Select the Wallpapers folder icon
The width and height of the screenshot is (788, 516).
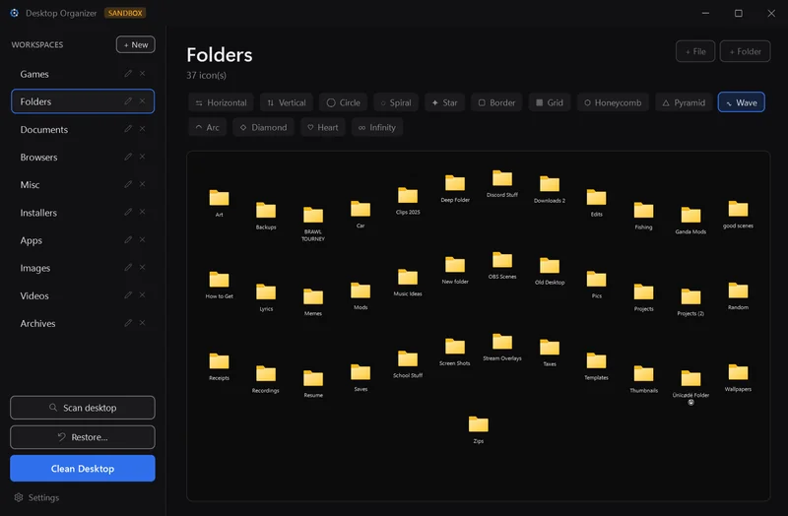tap(738, 373)
